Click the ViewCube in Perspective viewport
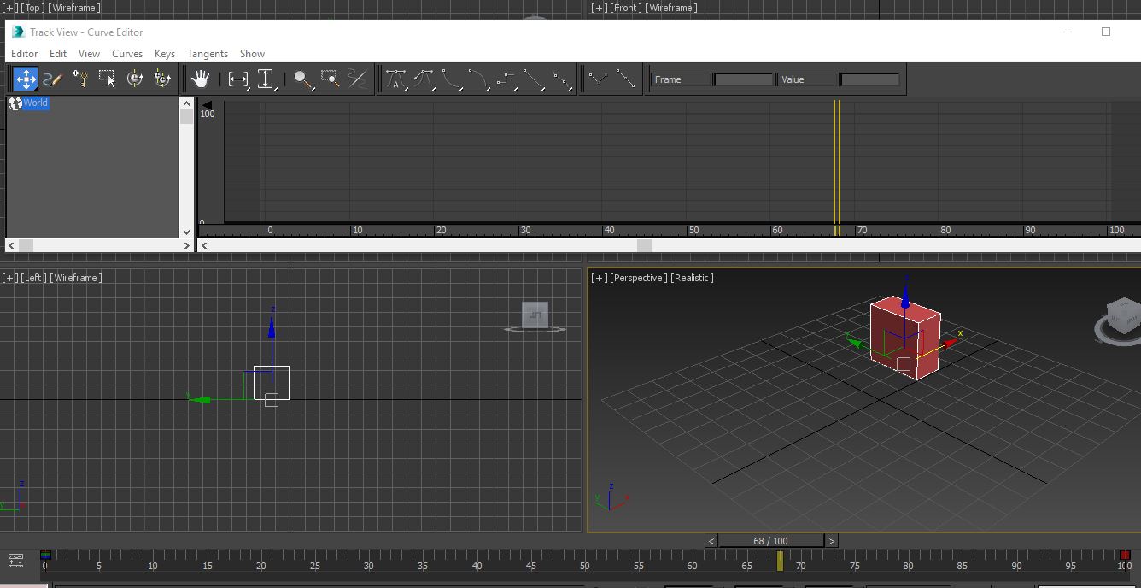The height and width of the screenshot is (588, 1141). (x=1123, y=316)
